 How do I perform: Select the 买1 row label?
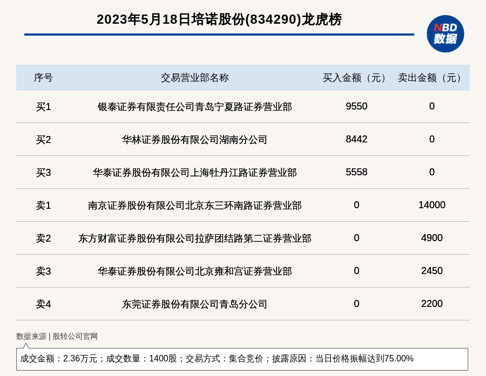coord(43,107)
